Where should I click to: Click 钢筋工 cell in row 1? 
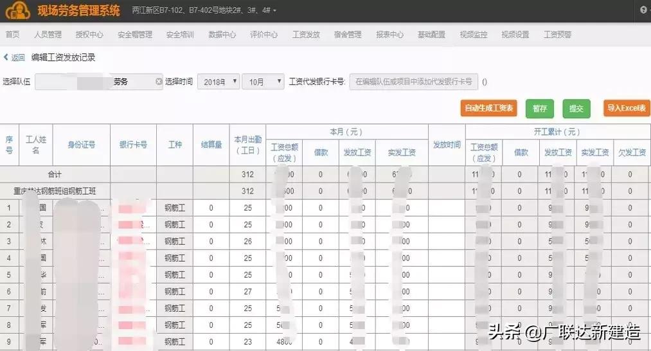coord(175,208)
